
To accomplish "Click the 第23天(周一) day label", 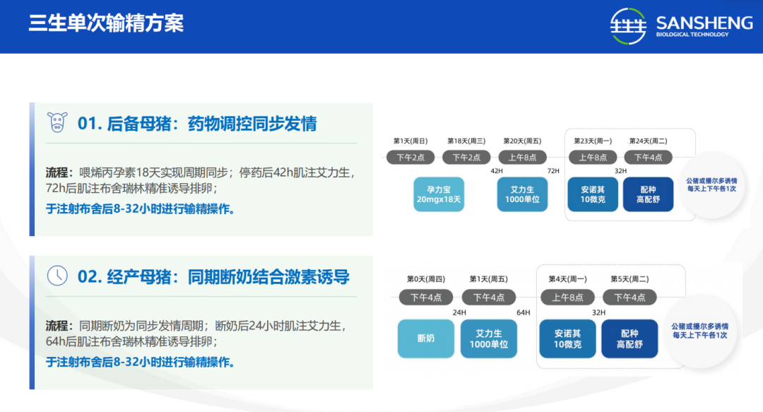I will point(593,141).
